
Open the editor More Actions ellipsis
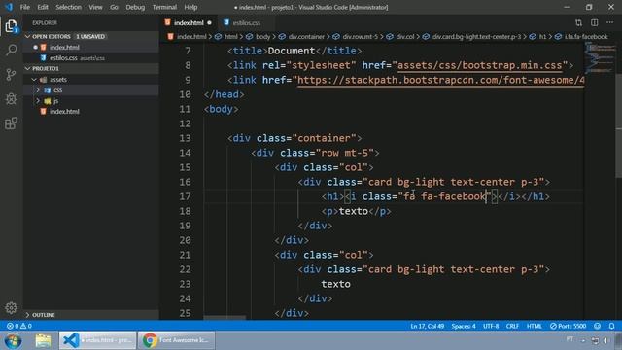click(609, 23)
